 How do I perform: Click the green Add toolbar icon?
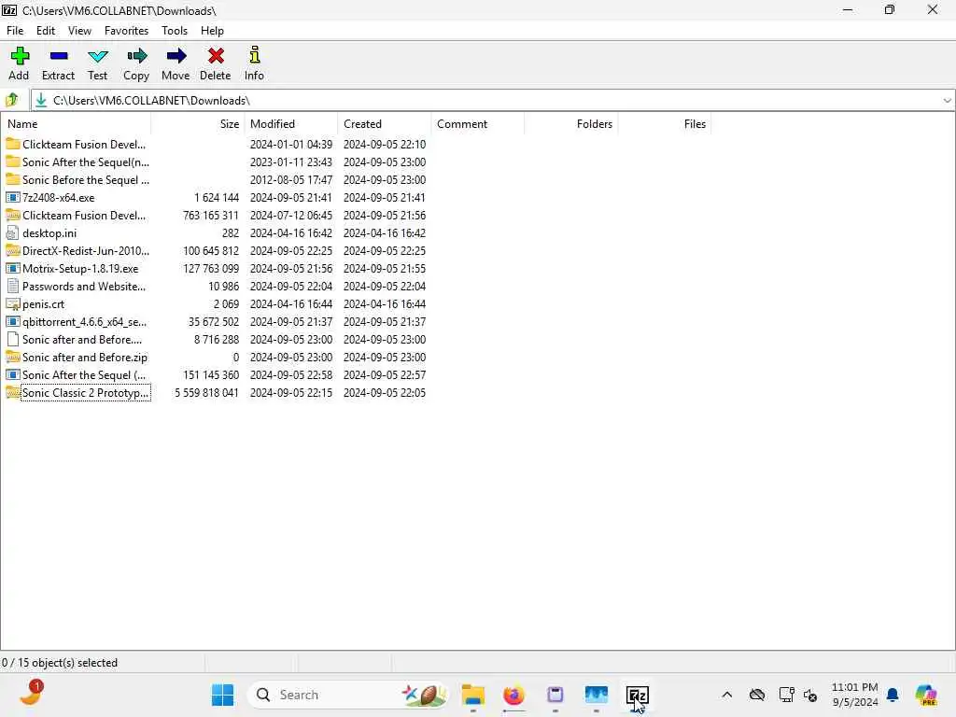pos(20,56)
